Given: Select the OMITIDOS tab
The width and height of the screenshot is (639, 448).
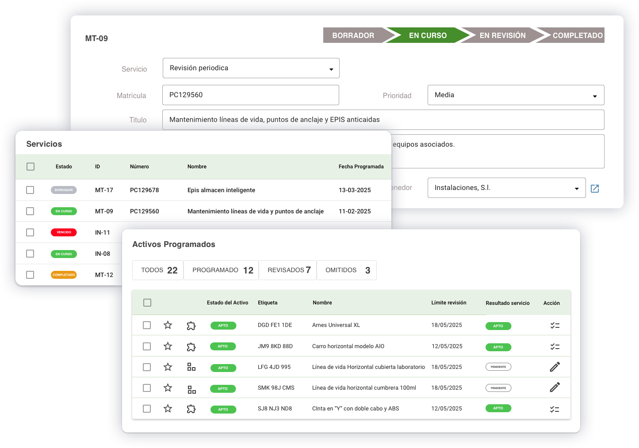Looking at the screenshot, I should pos(347,270).
